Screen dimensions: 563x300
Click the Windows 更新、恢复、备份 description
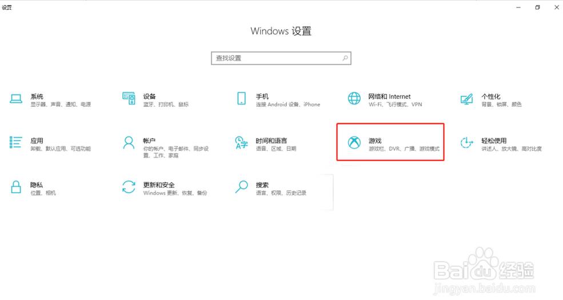click(x=175, y=193)
